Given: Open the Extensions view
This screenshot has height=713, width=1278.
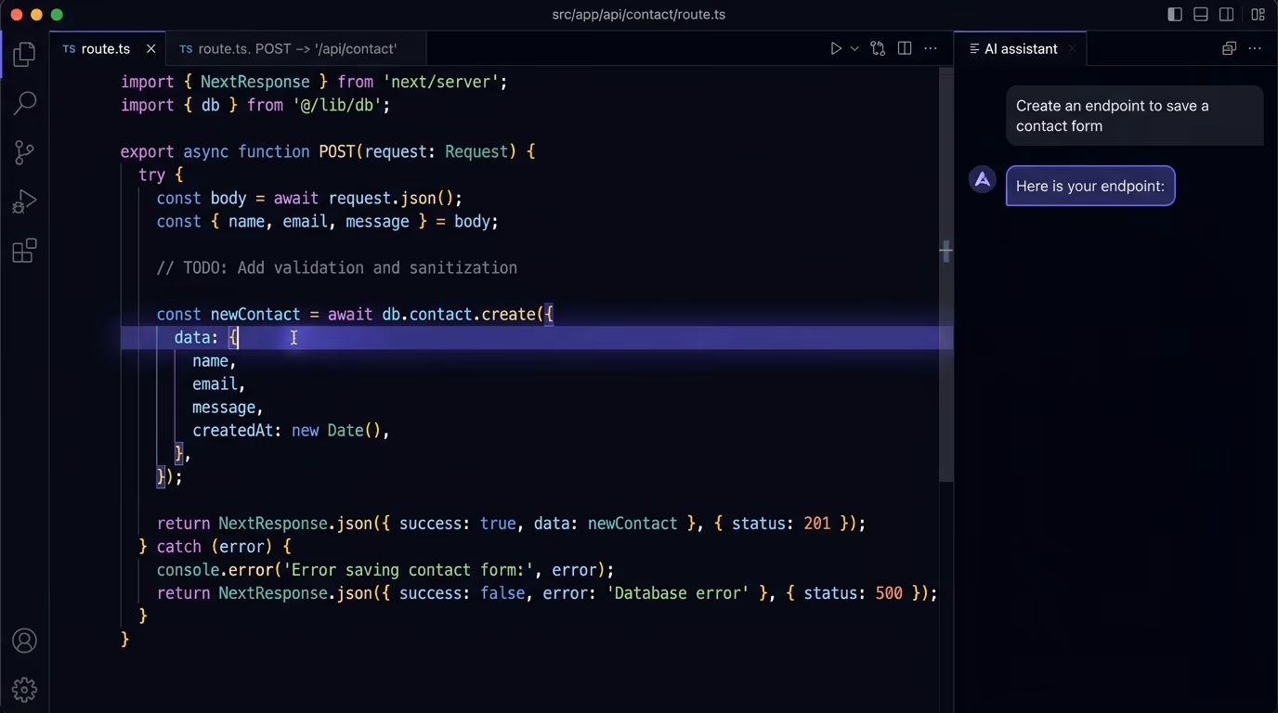Looking at the screenshot, I should coord(25,251).
